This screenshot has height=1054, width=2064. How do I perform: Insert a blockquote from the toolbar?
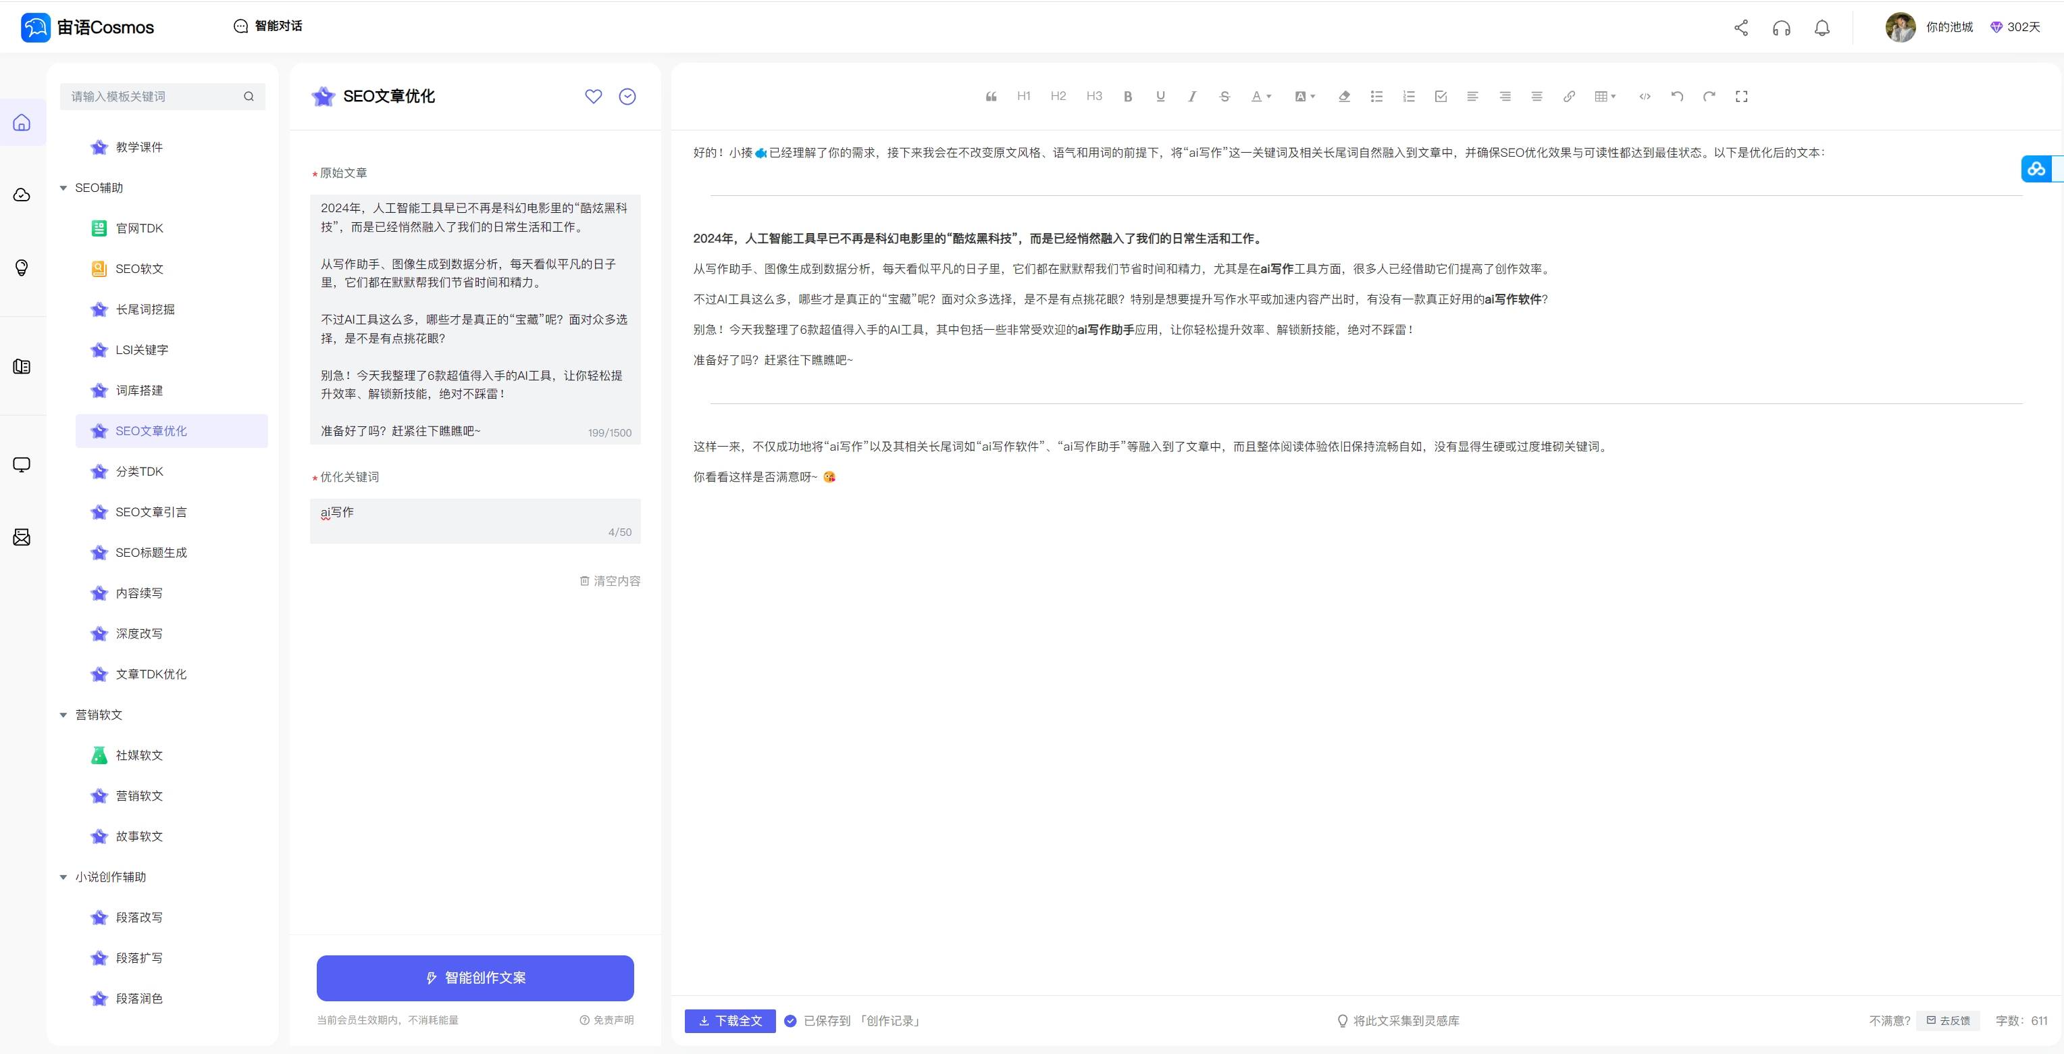pos(991,96)
